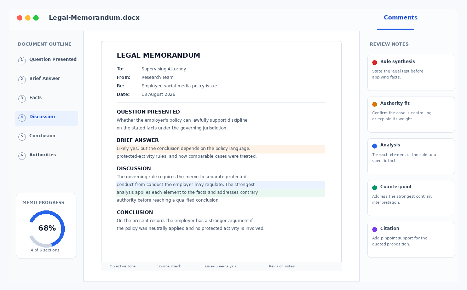This screenshot has height=290, width=467.
Task: Click the number 5 outline circle icon
Action: click(22, 137)
